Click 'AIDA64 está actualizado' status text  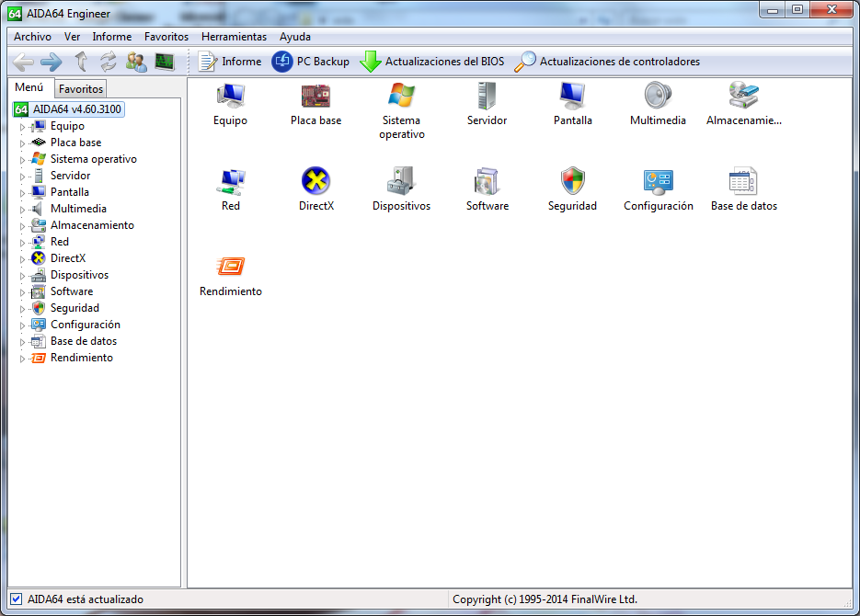click(86, 599)
